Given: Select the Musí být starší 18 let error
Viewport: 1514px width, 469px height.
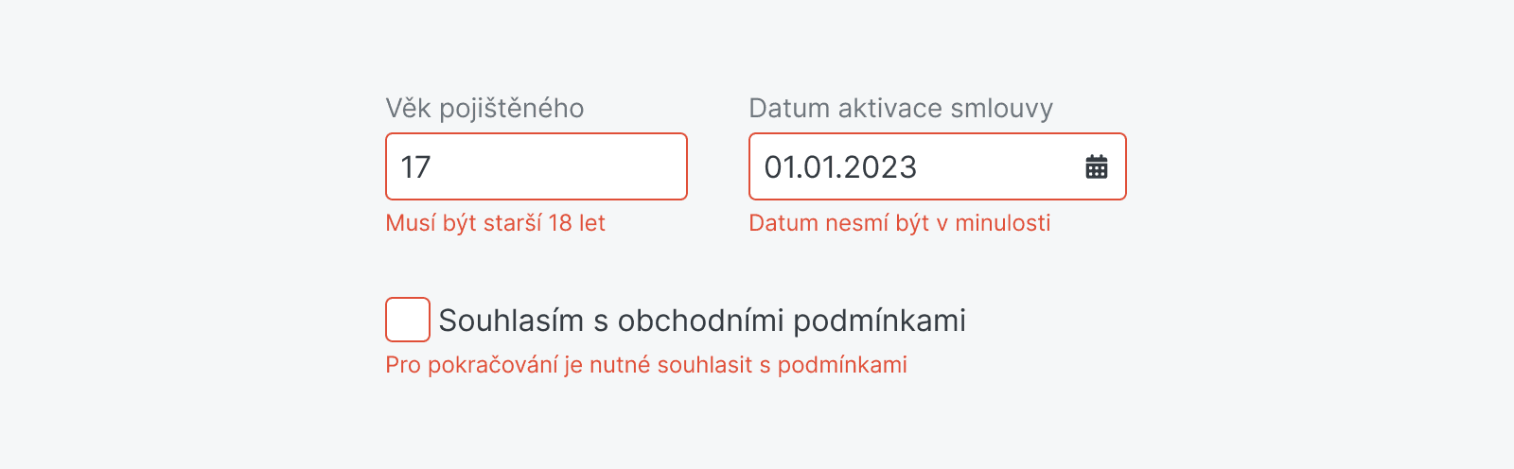Looking at the screenshot, I should point(495,223).
